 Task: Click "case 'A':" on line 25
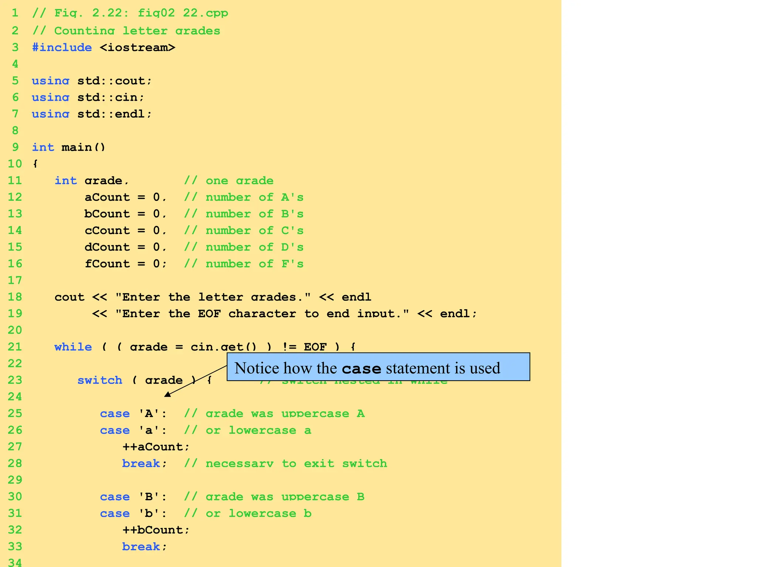(133, 413)
